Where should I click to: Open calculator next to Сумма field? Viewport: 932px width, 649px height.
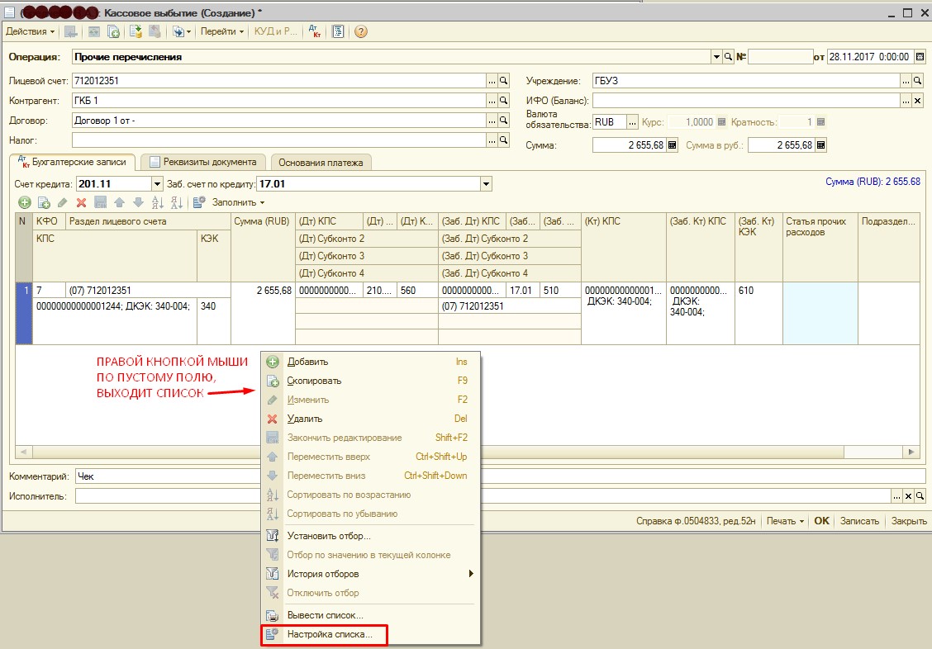point(672,144)
